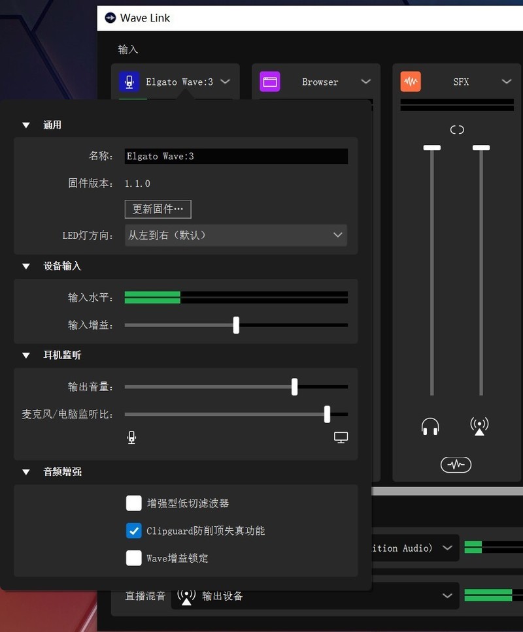Click the Elgato Wave:3 microphone channel icon
The width and height of the screenshot is (523, 632).
[x=130, y=81]
